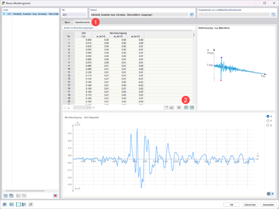The image size is (279, 209).
Task: Click the OK button
Action: pos(231,205)
